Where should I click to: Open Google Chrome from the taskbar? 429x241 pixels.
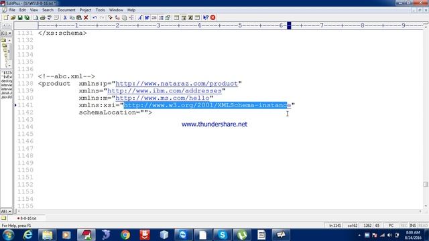(125, 235)
